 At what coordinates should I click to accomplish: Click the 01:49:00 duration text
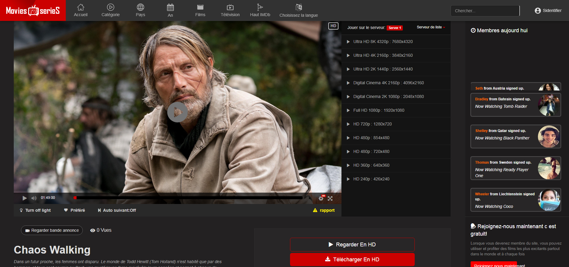[48, 198]
